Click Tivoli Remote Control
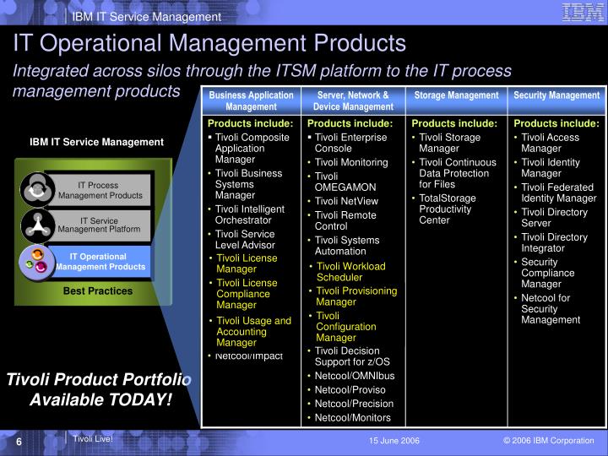 click(345, 220)
